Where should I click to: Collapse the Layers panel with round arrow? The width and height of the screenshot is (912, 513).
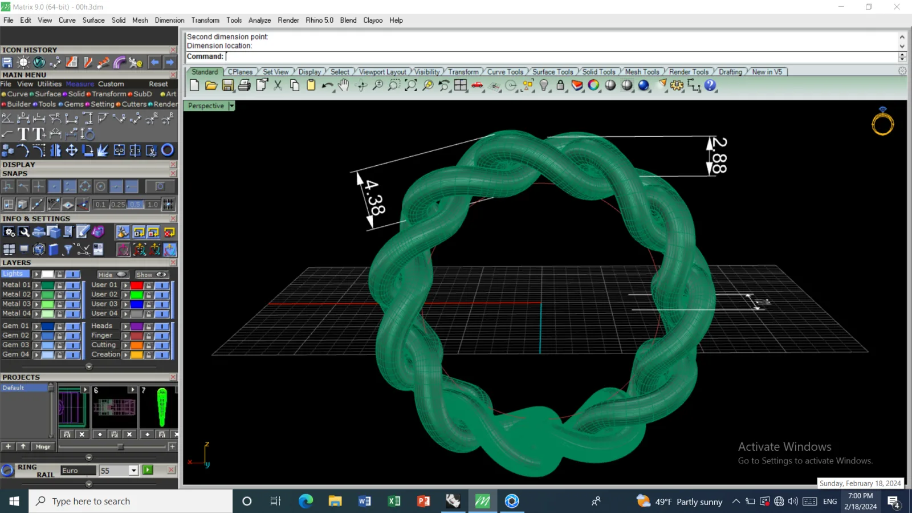(89, 367)
